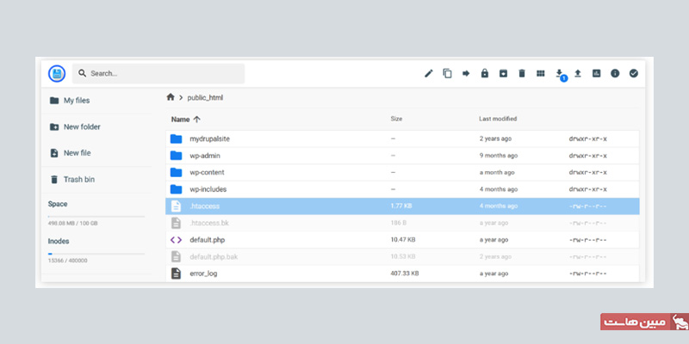This screenshot has height=344, width=689.
Task: Open My files in the sidebar
Action: [x=76, y=101]
